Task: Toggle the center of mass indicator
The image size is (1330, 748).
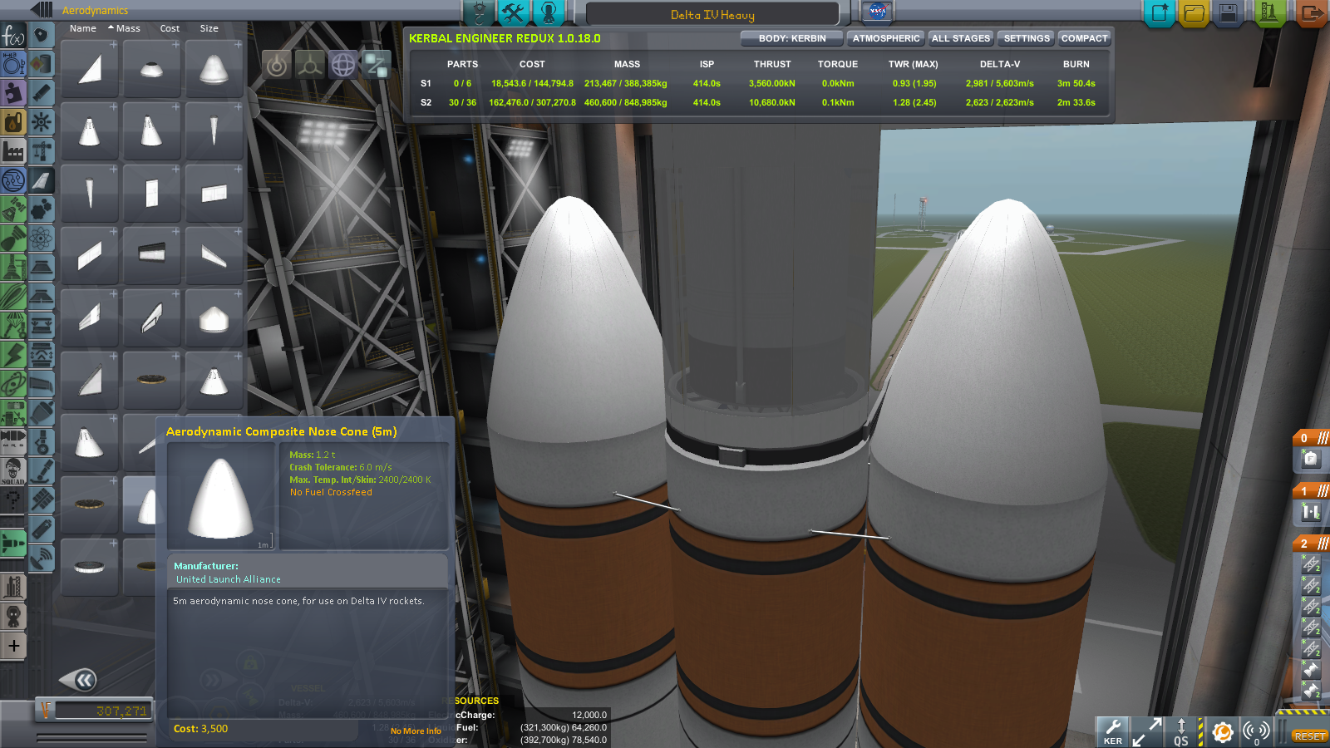Action: 277,65
